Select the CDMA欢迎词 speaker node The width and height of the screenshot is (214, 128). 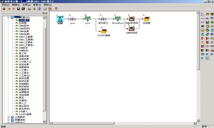pos(132,19)
